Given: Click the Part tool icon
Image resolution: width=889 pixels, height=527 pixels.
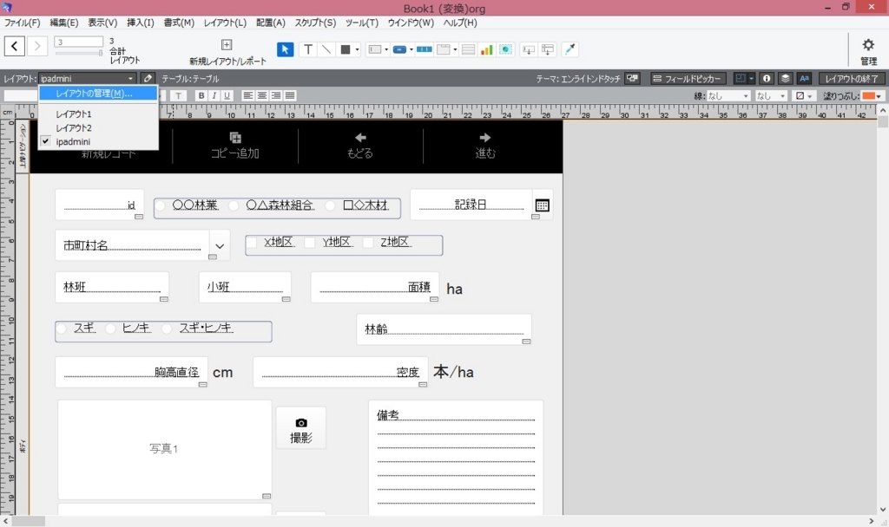Looking at the screenshot, I should [548, 49].
